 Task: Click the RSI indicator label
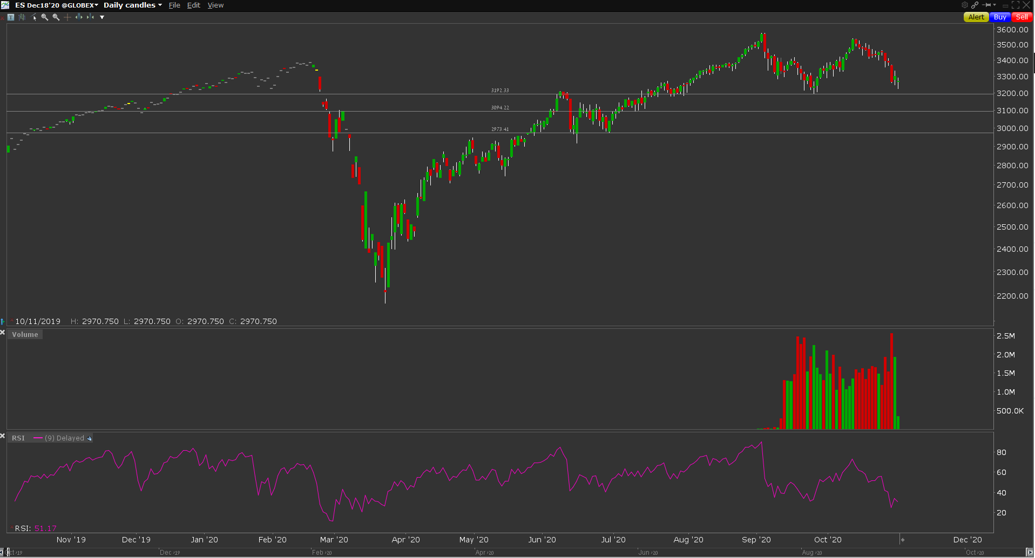pos(18,438)
